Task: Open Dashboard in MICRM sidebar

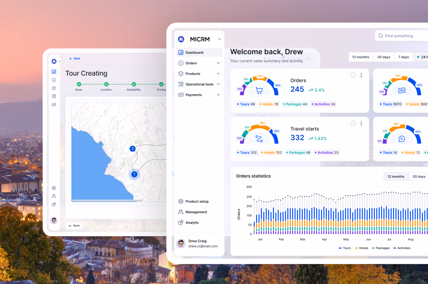Action: [x=199, y=53]
